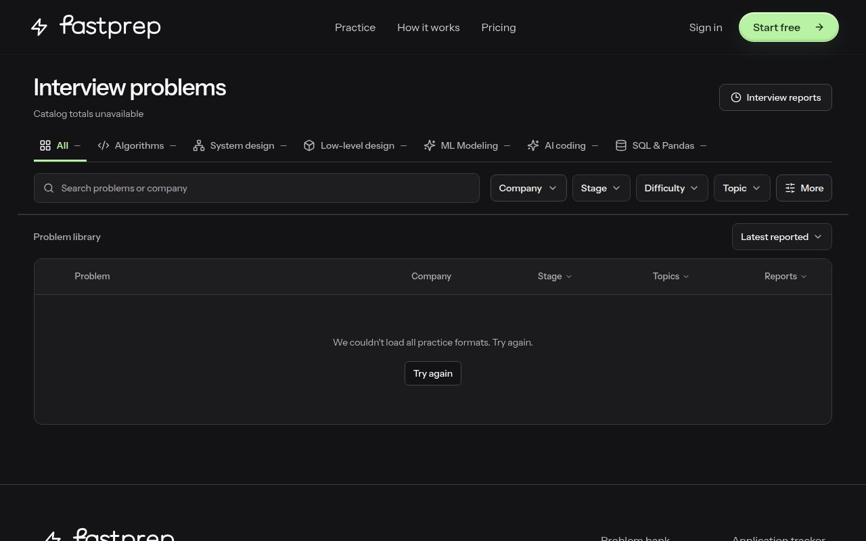The height and width of the screenshot is (541, 866).
Task: Click the Start free button
Action: point(789,27)
